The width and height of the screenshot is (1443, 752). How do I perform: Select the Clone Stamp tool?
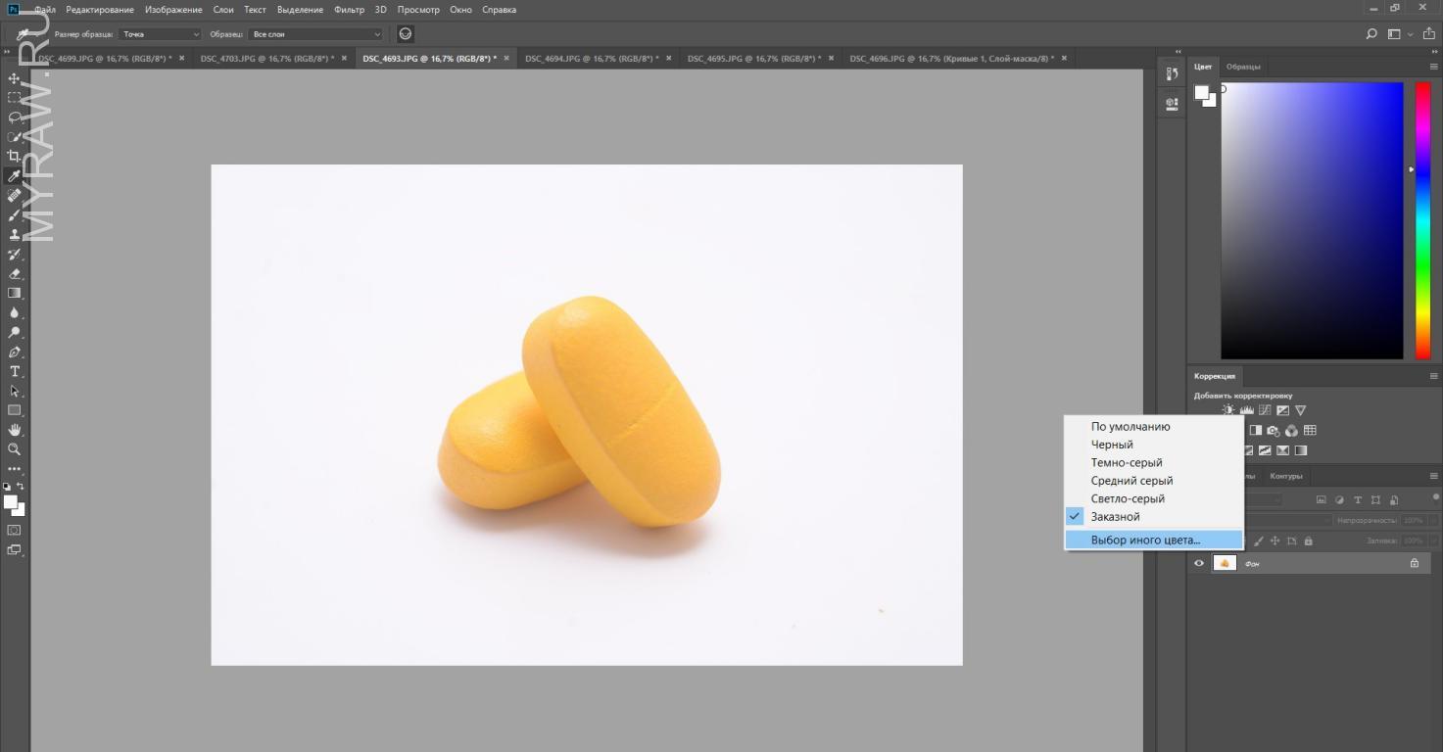click(x=14, y=235)
